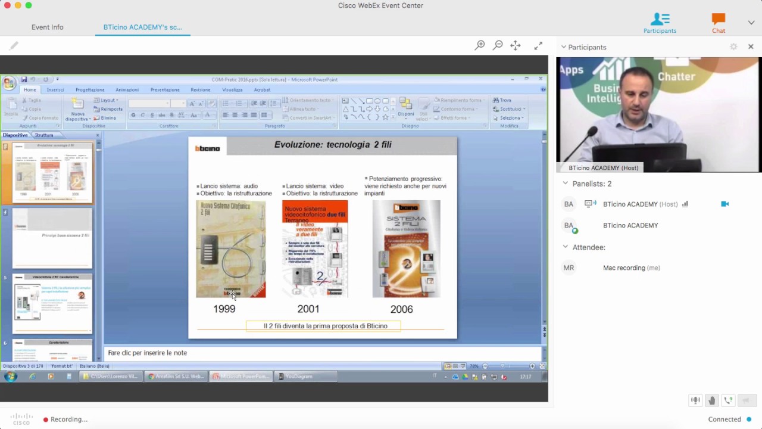
Task: Click the fit-to-viewer arrows icon
Action: tap(516, 45)
